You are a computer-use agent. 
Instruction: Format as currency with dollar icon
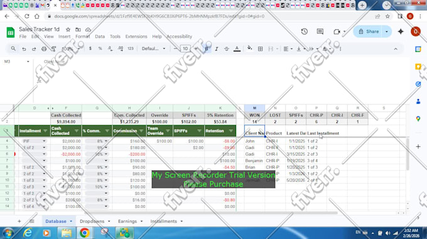coord(90,49)
